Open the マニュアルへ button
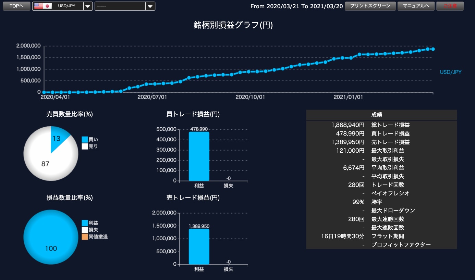The height and width of the screenshot is (280, 475). [416, 6]
